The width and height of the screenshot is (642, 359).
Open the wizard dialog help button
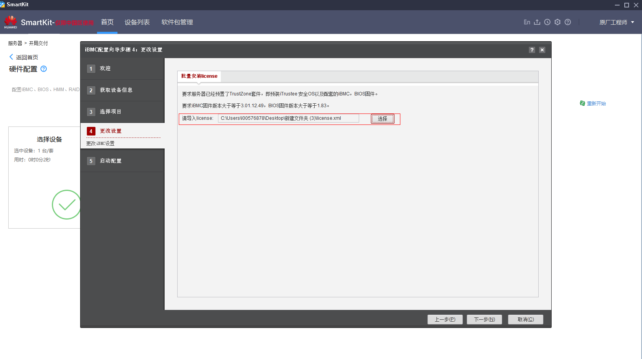click(x=532, y=50)
